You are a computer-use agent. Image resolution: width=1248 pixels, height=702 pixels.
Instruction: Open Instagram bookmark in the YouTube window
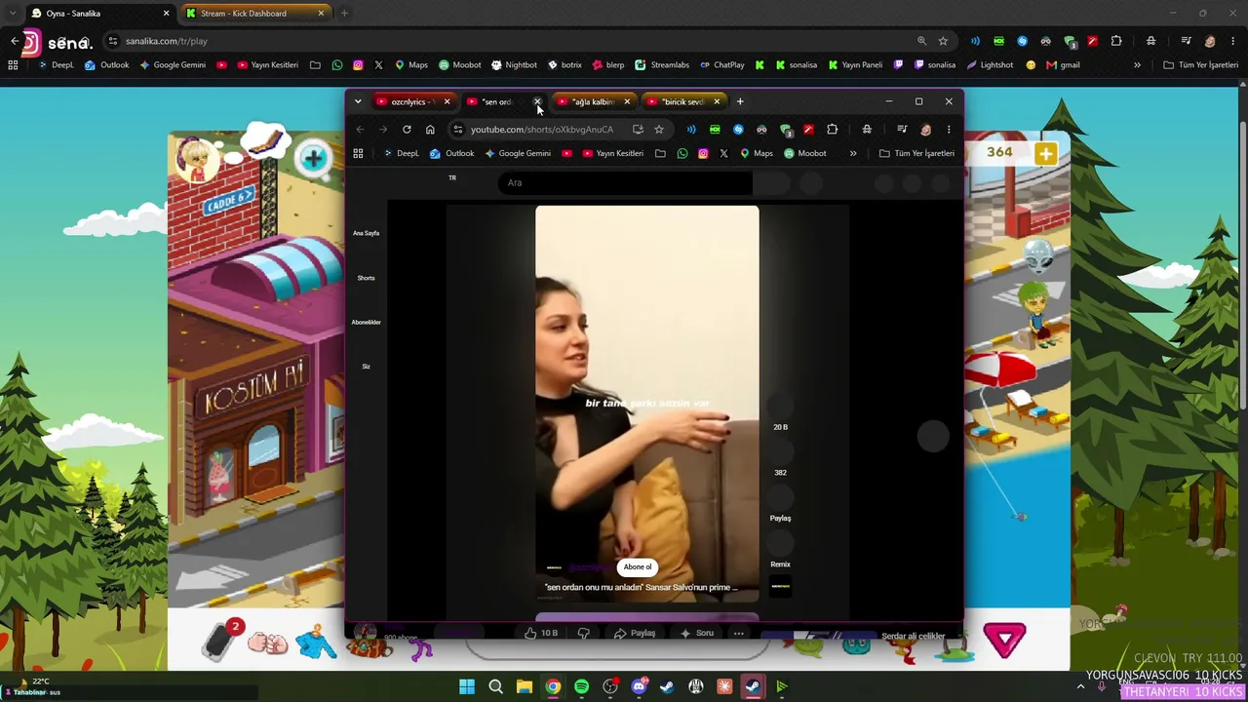pyautogui.click(x=703, y=153)
